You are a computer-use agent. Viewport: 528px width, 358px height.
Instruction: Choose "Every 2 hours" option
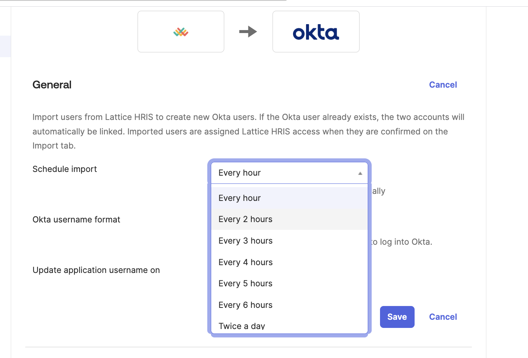click(x=289, y=219)
